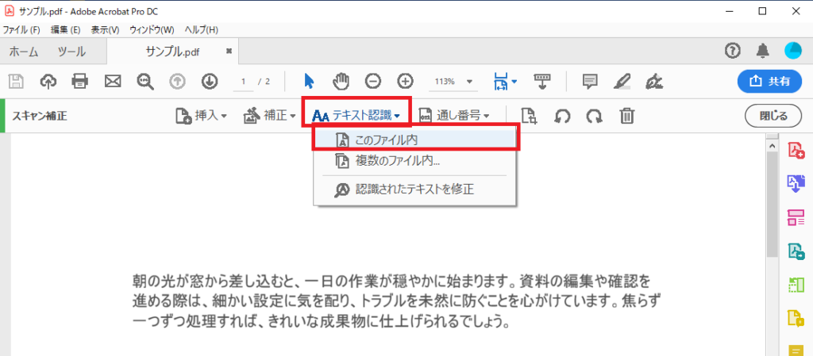Open Help question mark icon

(x=733, y=51)
